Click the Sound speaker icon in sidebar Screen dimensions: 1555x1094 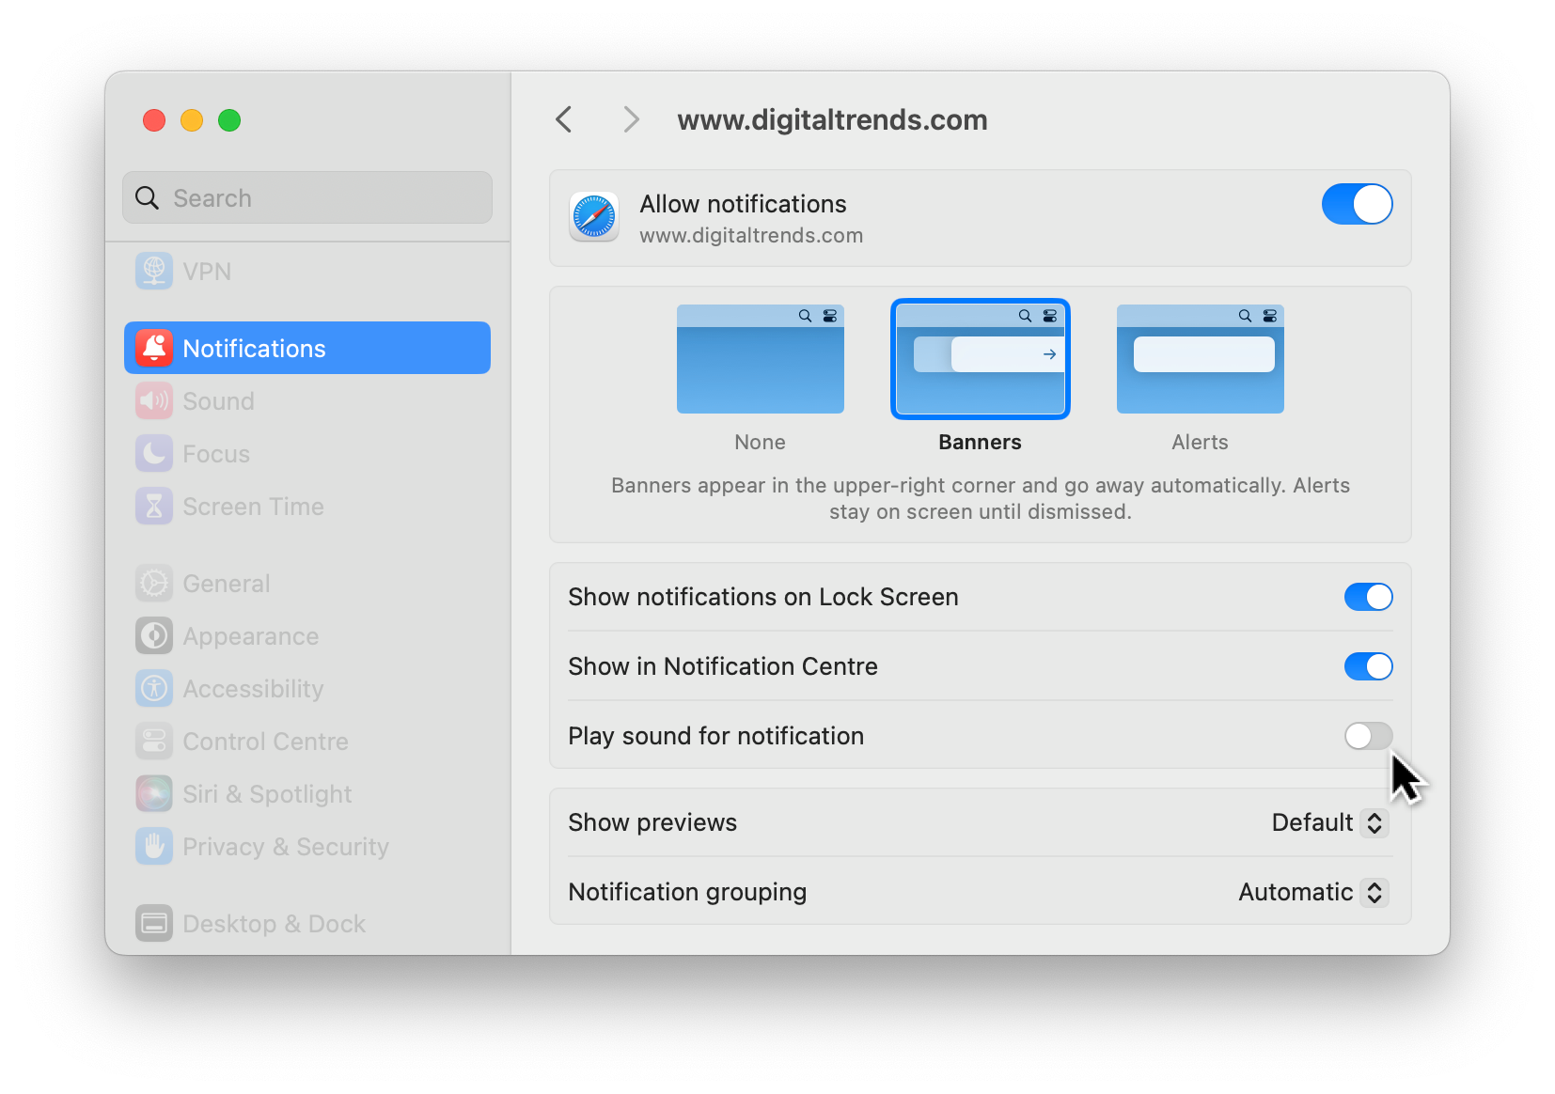[154, 401]
